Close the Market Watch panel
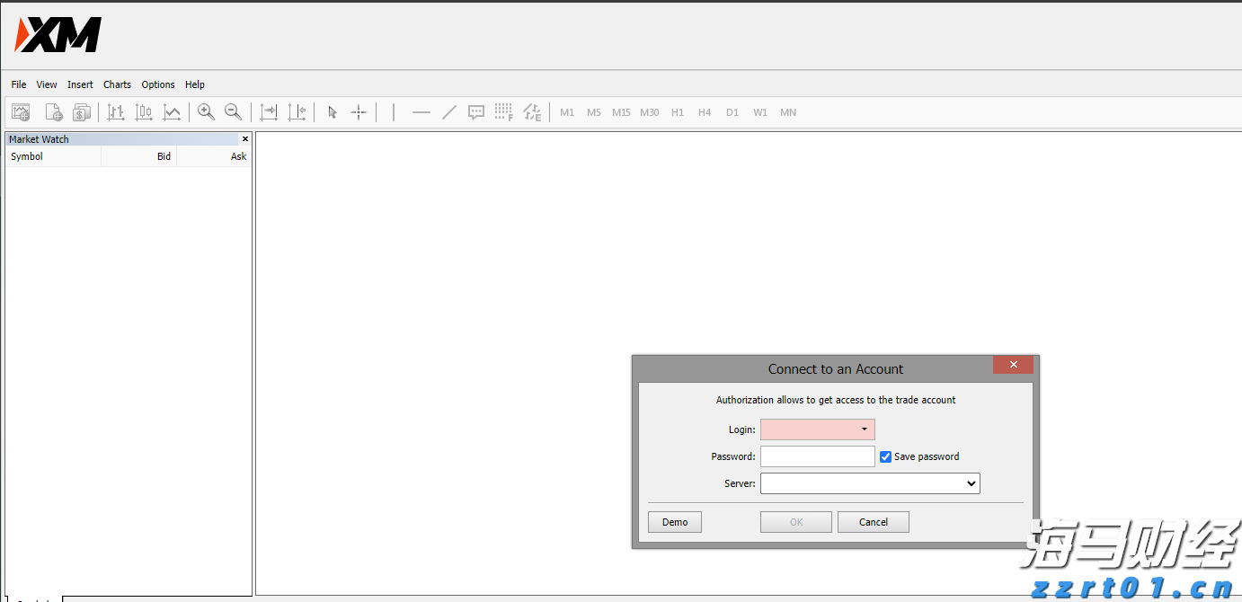 tap(245, 139)
